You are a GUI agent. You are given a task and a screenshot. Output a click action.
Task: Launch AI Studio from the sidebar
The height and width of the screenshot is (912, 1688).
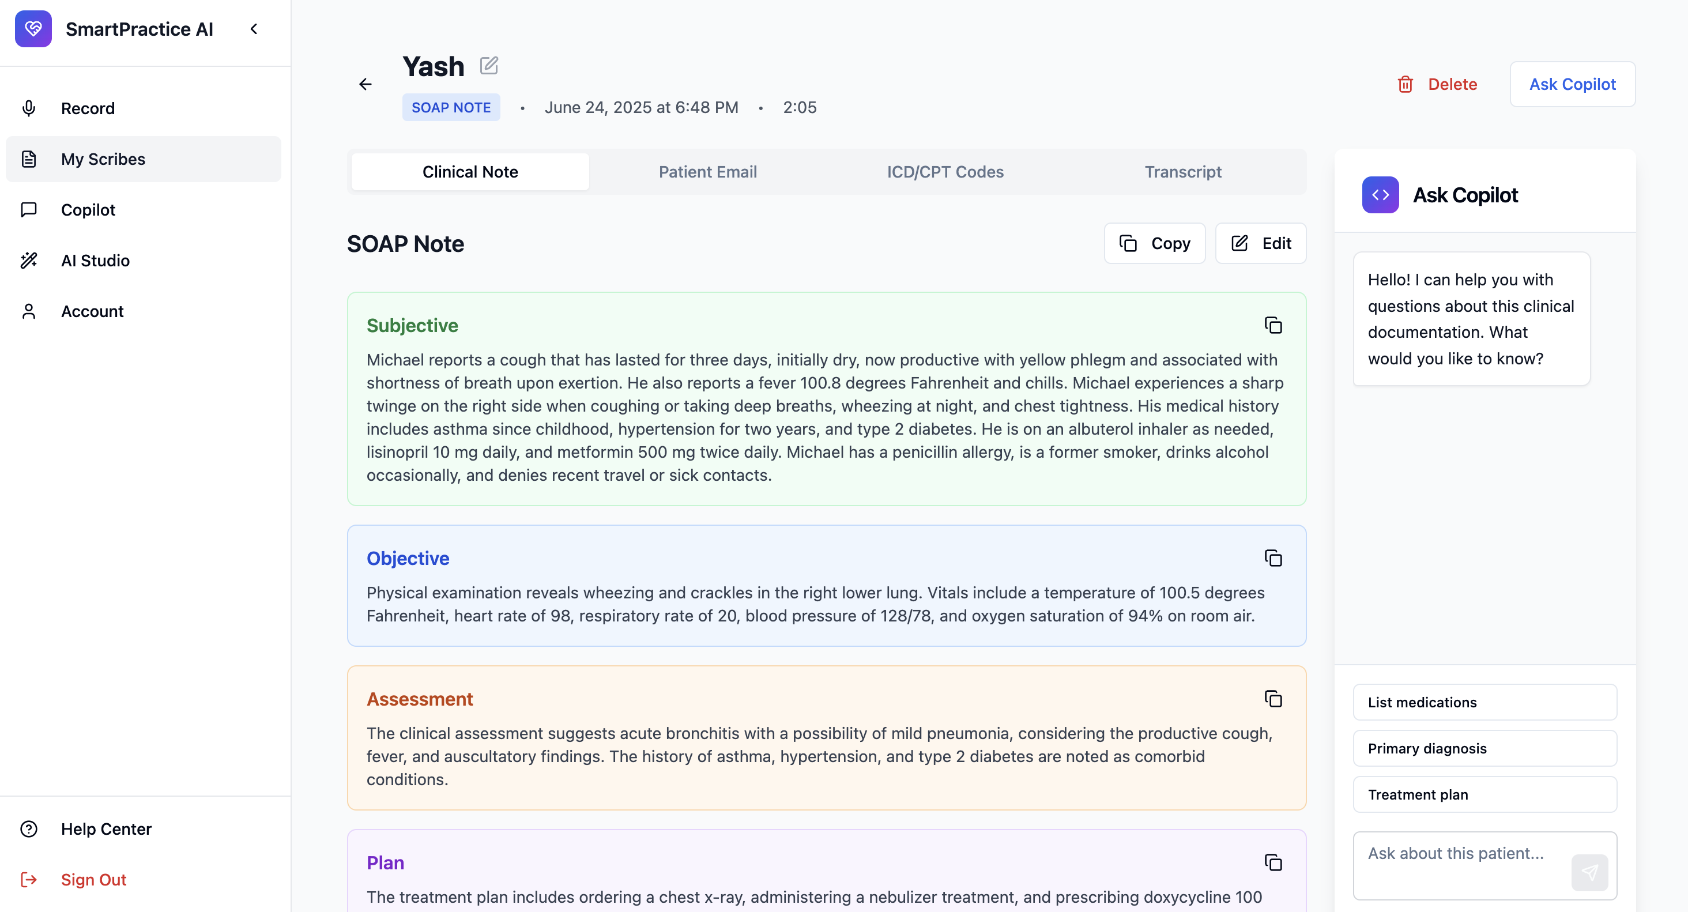point(95,260)
